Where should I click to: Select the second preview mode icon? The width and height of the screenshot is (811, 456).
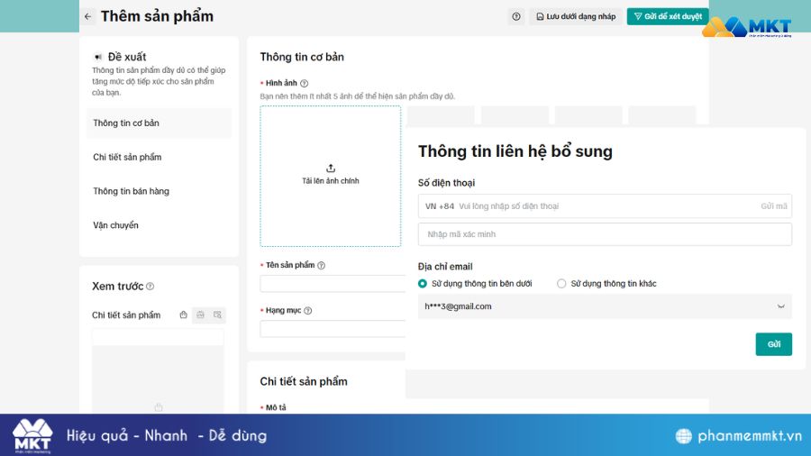click(201, 315)
